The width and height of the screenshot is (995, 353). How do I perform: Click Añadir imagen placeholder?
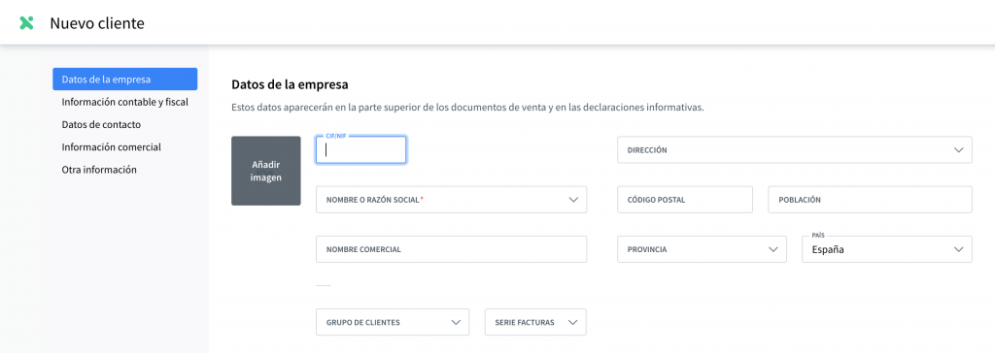click(x=266, y=171)
